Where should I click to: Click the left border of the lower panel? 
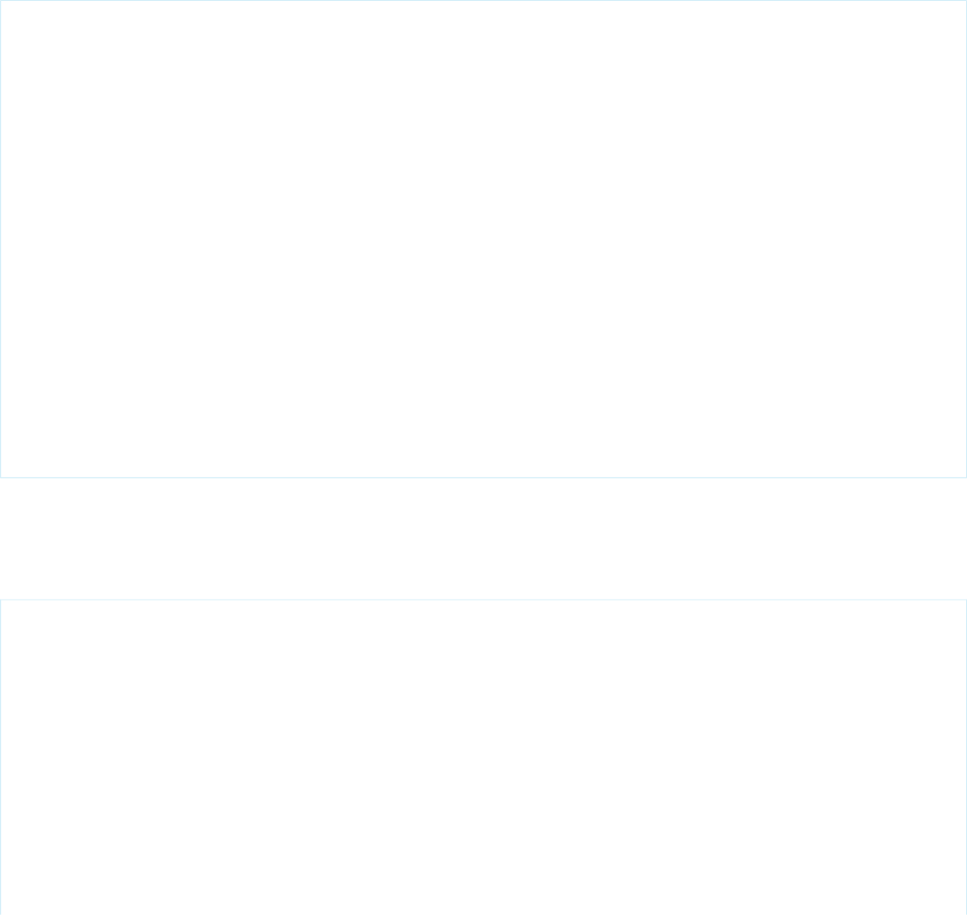(1, 757)
